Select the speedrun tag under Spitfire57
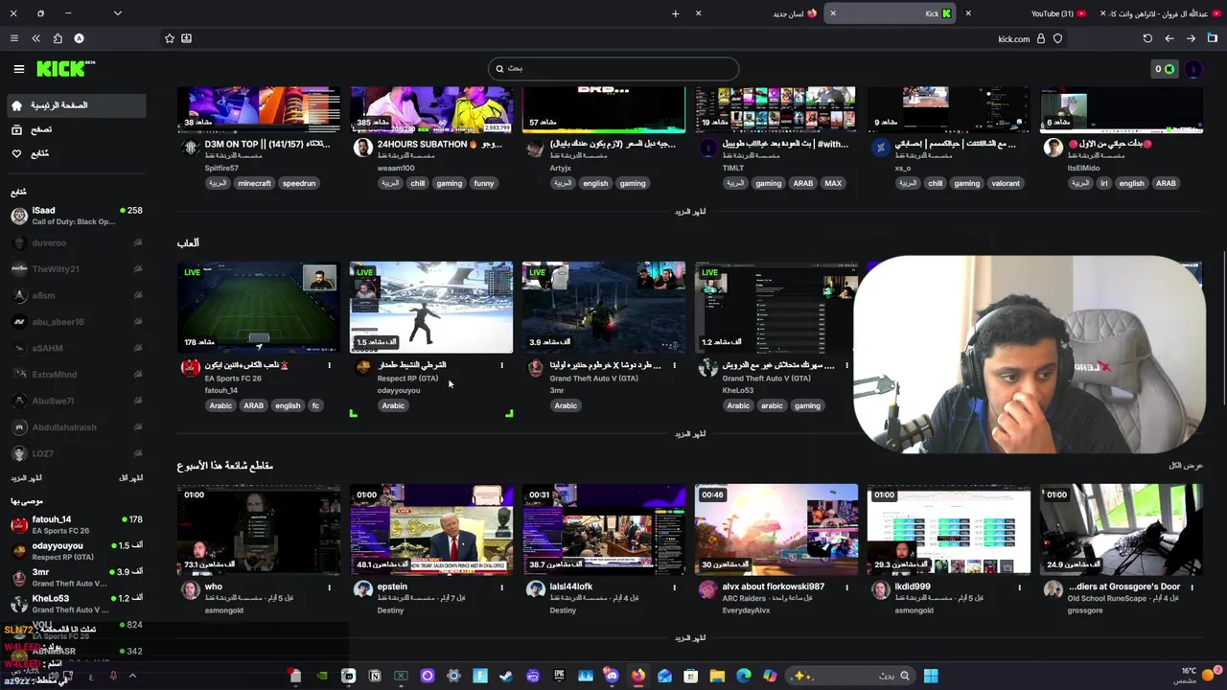 (x=299, y=183)
